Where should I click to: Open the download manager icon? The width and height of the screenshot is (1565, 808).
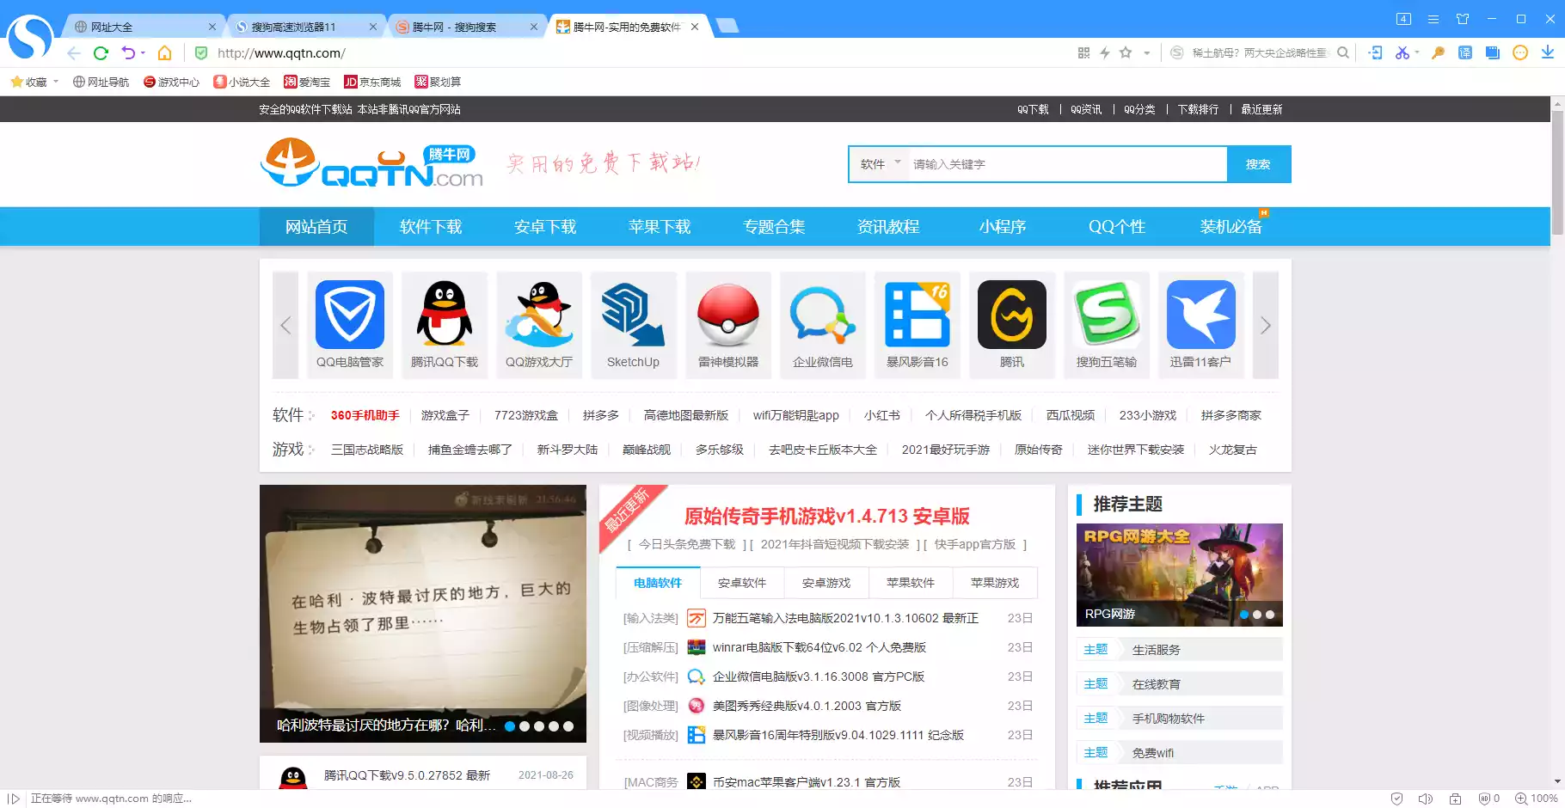(x=1548, y=52)
